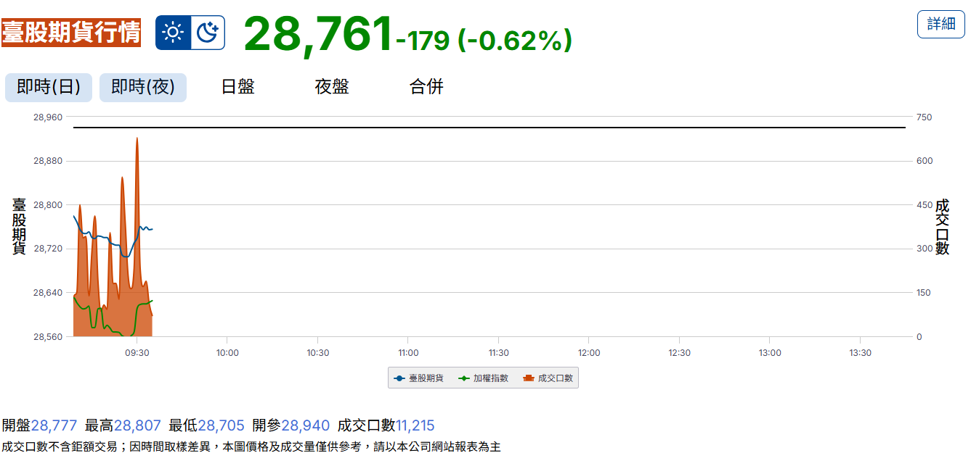
Task: Switch to night session moon icon
Action: [208, 33]
